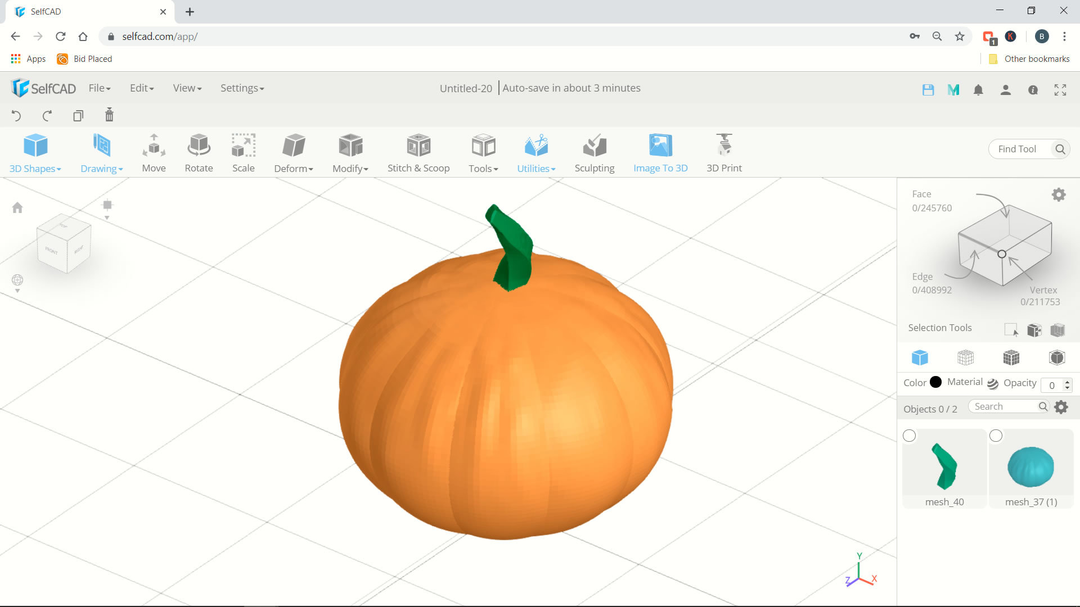Image resolution: width=1080 pixels, height=607 pixels.
Task: Check the selection circle on mesh_40
Action: coord(910,435)
